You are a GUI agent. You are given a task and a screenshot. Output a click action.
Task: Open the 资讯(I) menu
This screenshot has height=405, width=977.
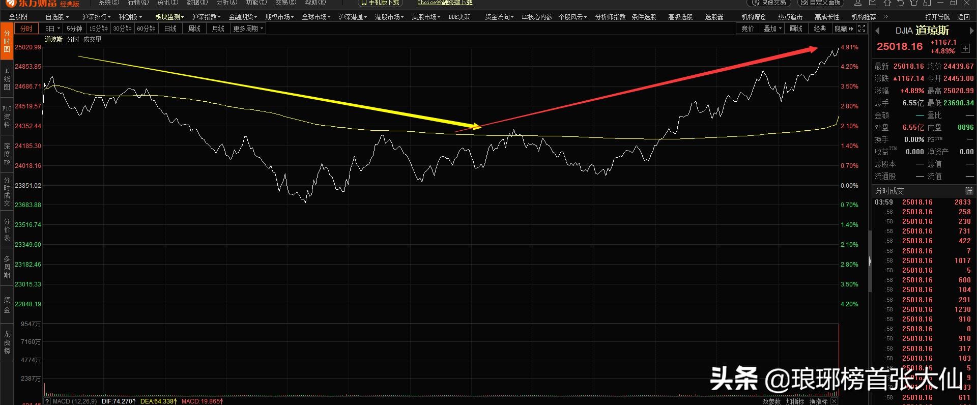[x=167, y=3]
